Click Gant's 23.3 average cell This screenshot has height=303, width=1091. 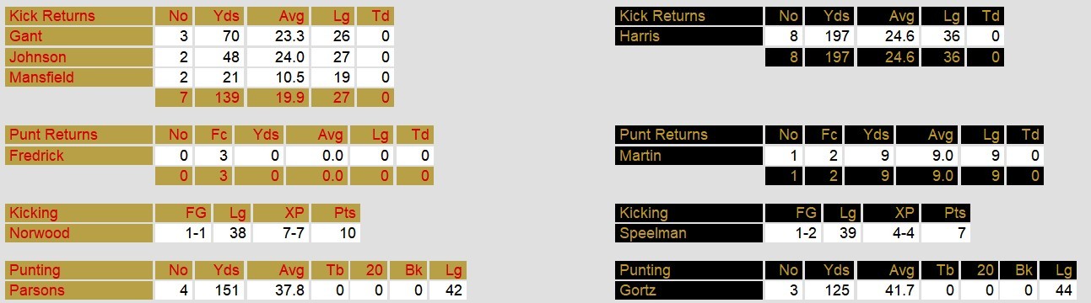tap(278, 36)
